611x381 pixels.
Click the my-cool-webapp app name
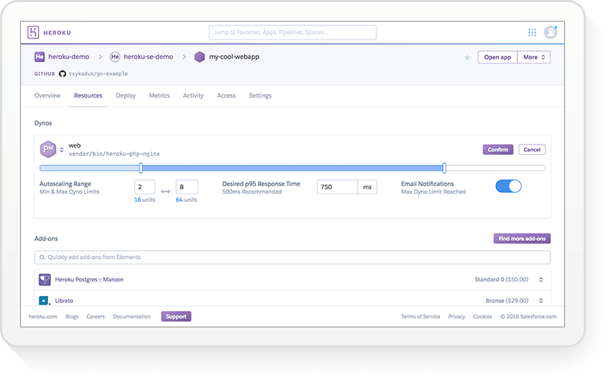234,57
